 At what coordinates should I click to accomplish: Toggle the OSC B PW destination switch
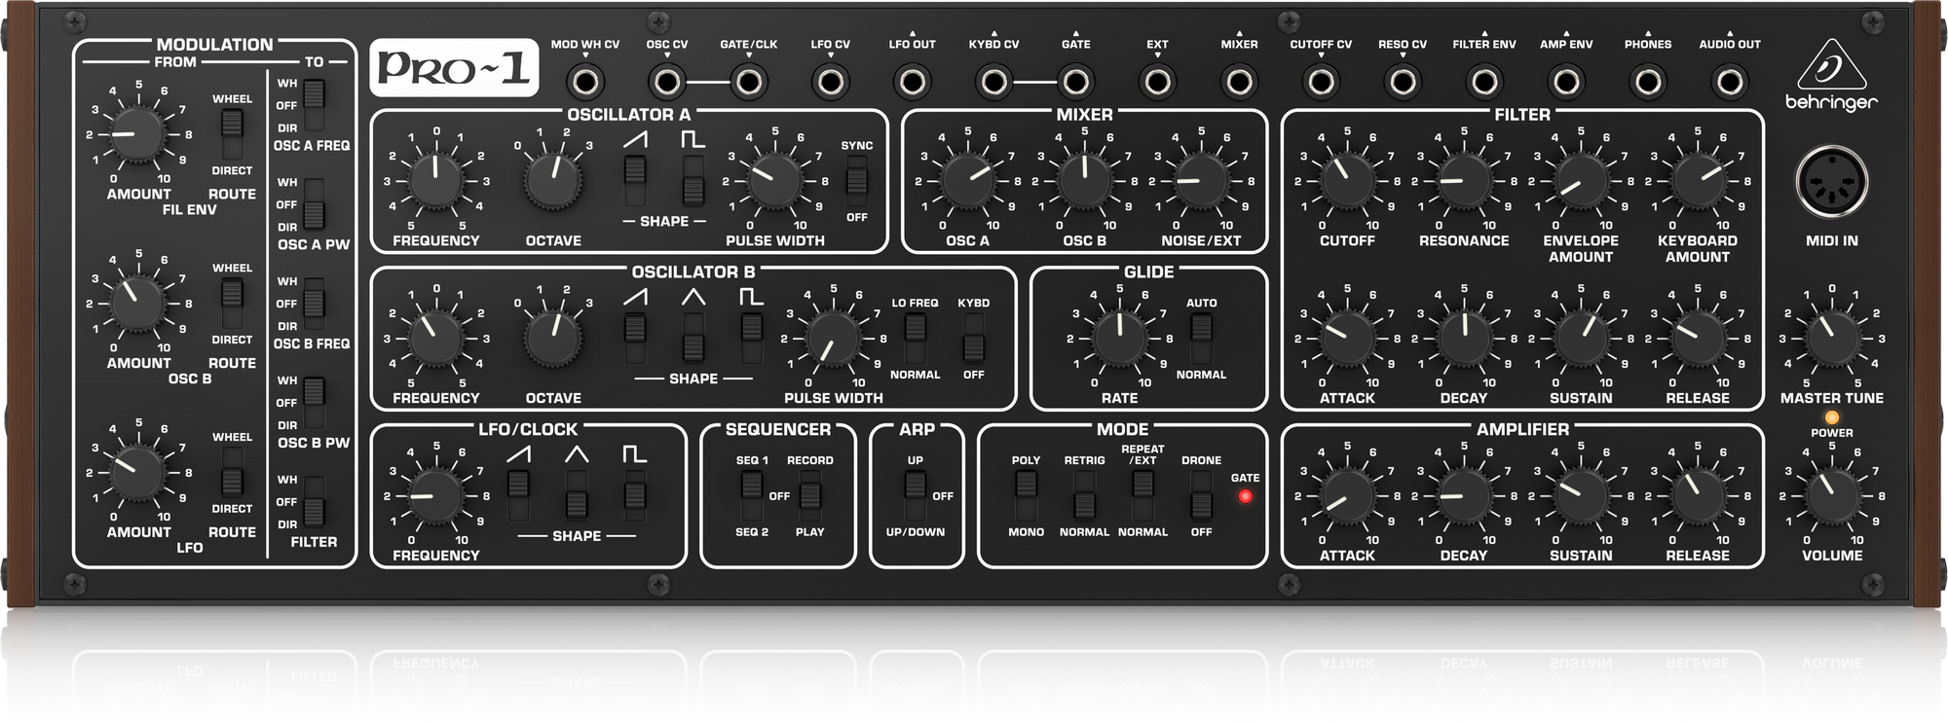[x=314, y=403]
